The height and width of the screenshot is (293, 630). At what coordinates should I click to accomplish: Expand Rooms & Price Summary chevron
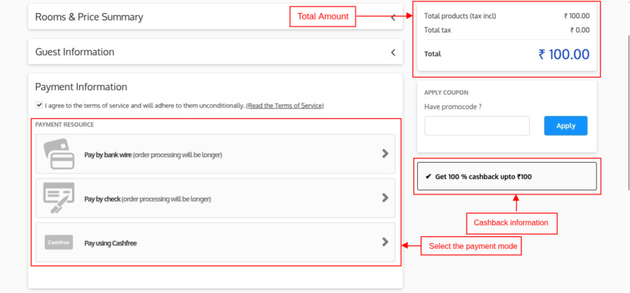tap(393, 17)
